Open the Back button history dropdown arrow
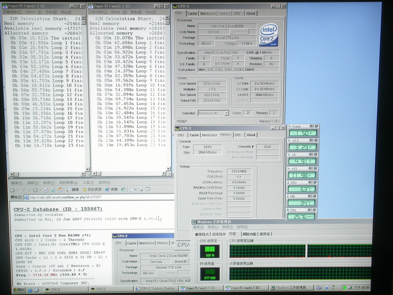This screenshot has height=295, width=393. point(30,190)
